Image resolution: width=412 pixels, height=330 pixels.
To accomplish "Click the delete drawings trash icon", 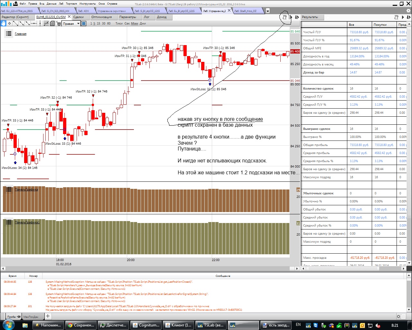I will (x=59, y=23).
